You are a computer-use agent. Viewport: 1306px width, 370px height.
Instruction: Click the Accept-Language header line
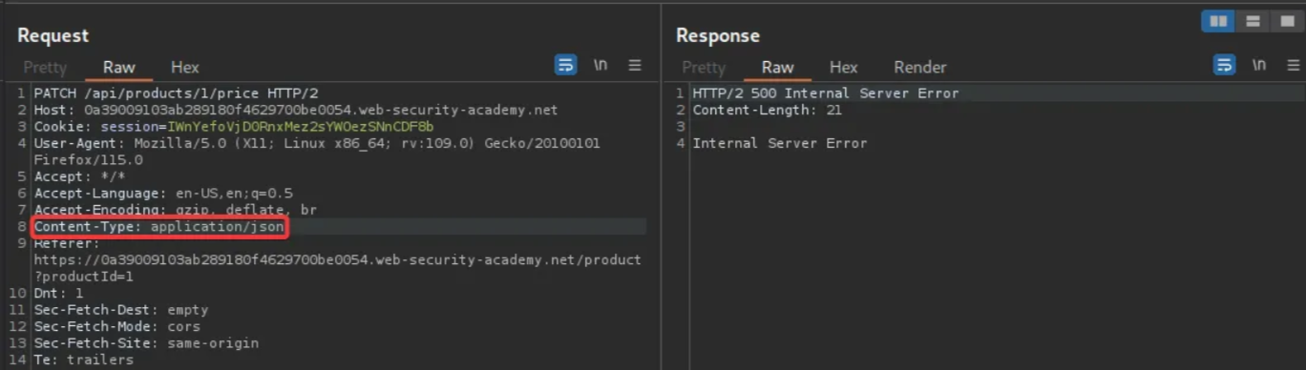(163, 193)
